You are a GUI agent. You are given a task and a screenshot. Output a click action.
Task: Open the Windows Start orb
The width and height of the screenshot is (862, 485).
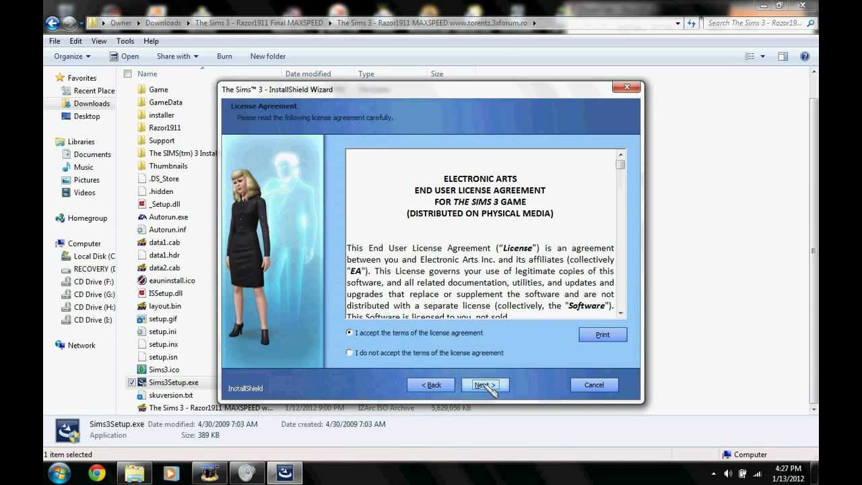(59, 473)
